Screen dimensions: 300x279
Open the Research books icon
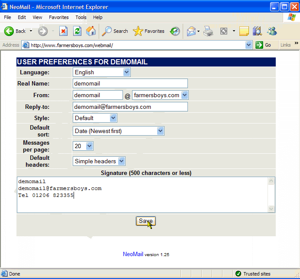click(x=257, y=31)
